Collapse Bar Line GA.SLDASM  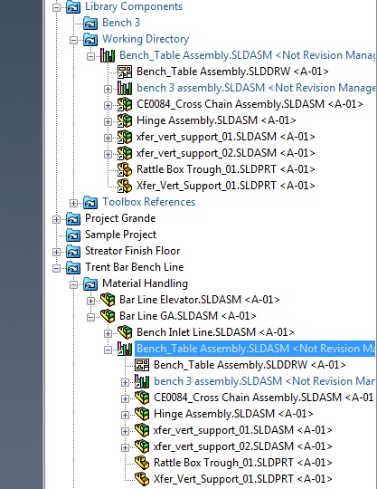tap(90, 317)
